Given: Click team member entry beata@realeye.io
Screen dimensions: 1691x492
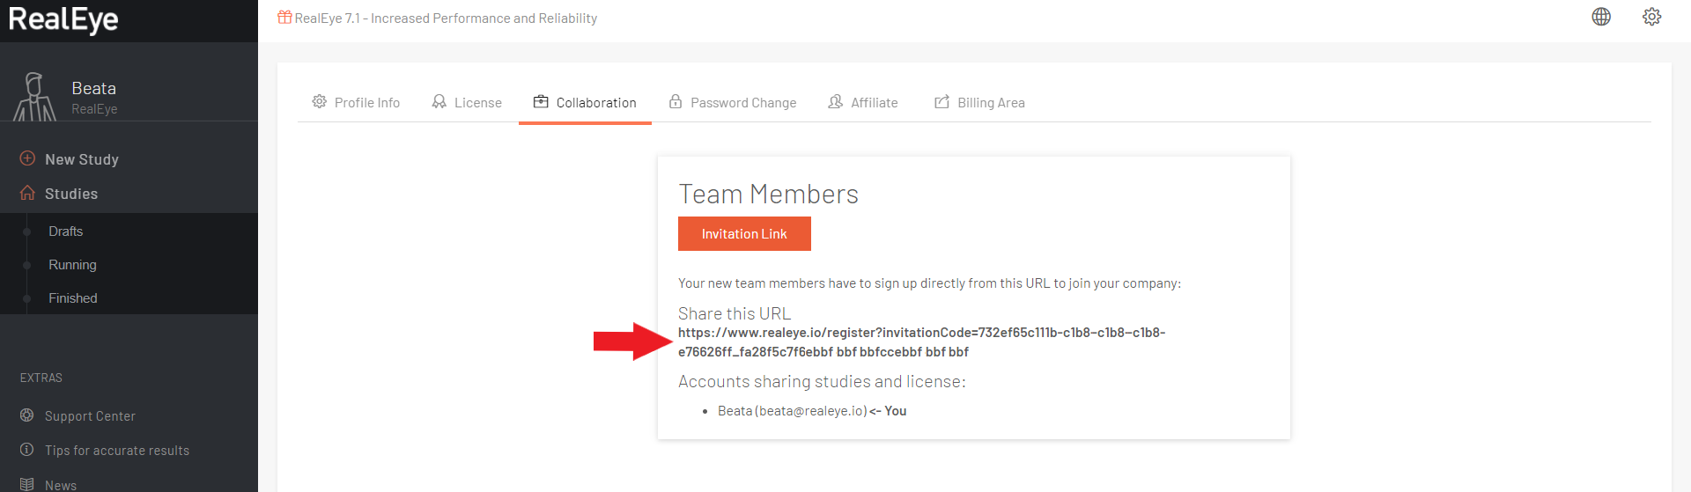Looking at the screenshot, I should click(x=812, y=411).
